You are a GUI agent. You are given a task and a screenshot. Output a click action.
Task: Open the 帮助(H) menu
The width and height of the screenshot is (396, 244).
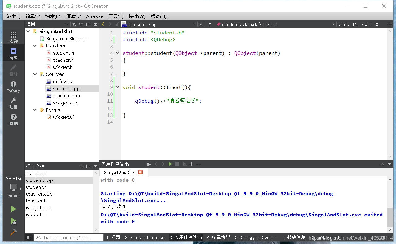pyautogui.click(x=159, y=16)
